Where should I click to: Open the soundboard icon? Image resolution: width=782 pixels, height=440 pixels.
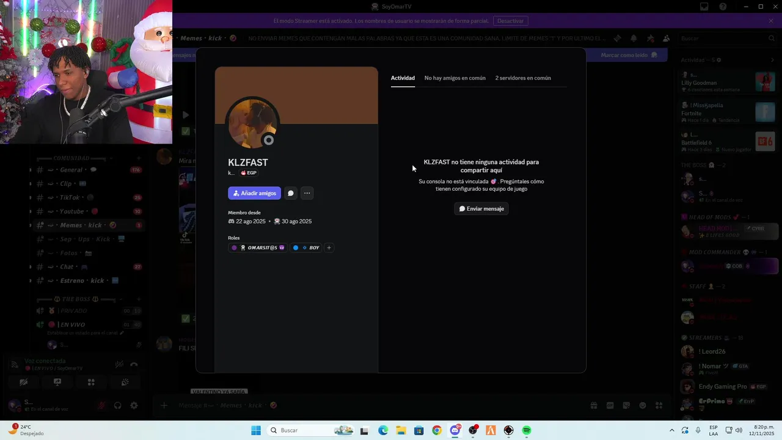click(125, 382)
